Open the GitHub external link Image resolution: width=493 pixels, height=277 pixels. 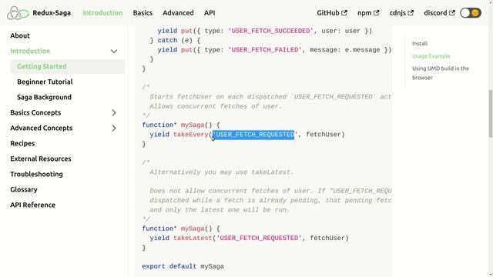click(x=332, y=13)
